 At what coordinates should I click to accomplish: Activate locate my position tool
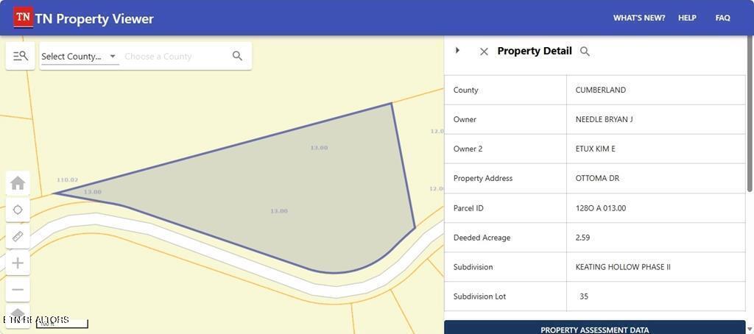coord(18,210)
